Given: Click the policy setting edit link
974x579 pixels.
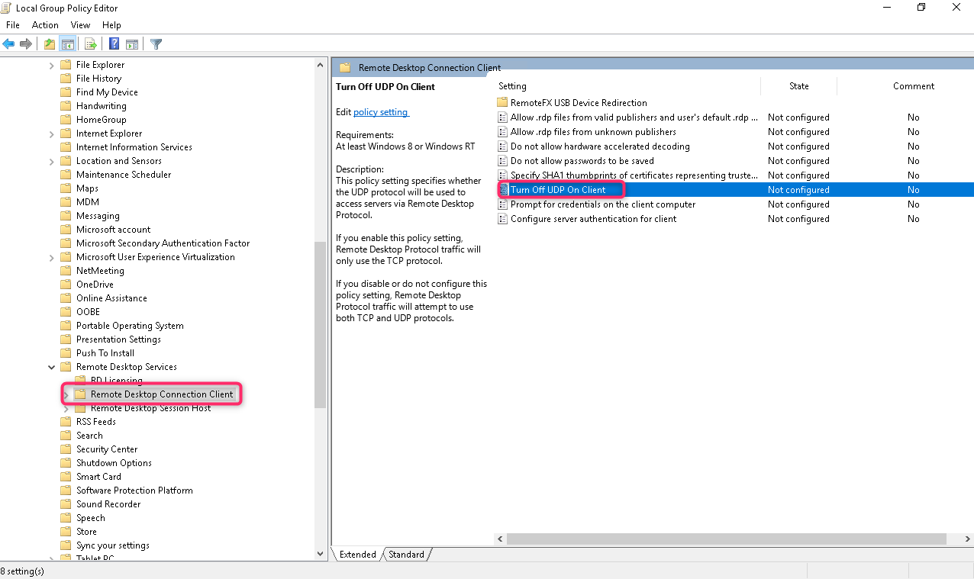Looking at the screenshot, I should pyautogui.click(x=381, y=111).
